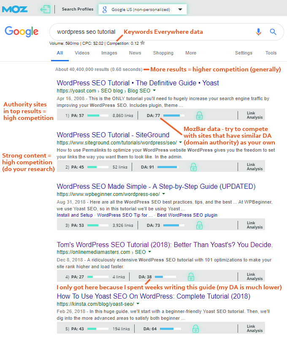Open the Tools menu
Screen dimensions: 287x340
[271, 53]
